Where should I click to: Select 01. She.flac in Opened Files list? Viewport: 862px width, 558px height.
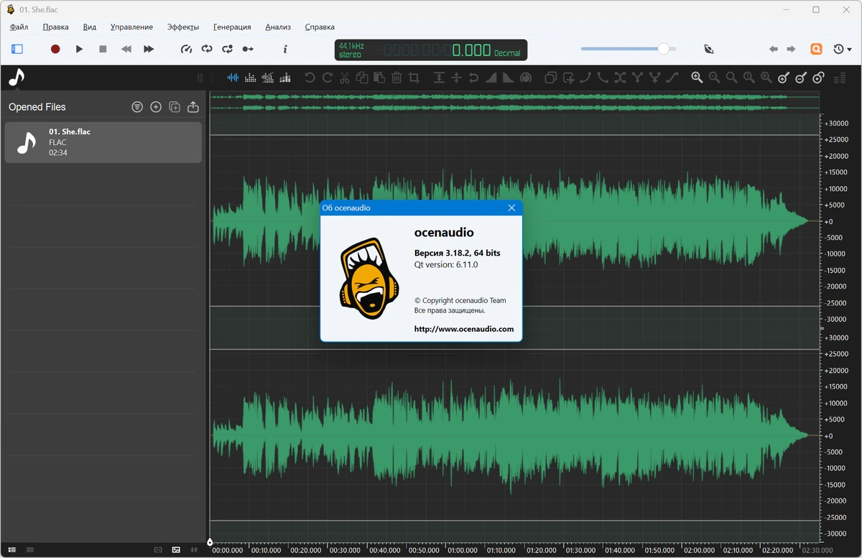point(103,142)
